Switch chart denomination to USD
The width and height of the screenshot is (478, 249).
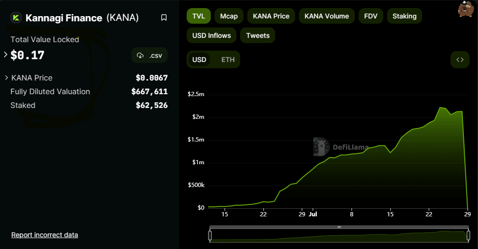pyautogui.click(x=199, y=60)
